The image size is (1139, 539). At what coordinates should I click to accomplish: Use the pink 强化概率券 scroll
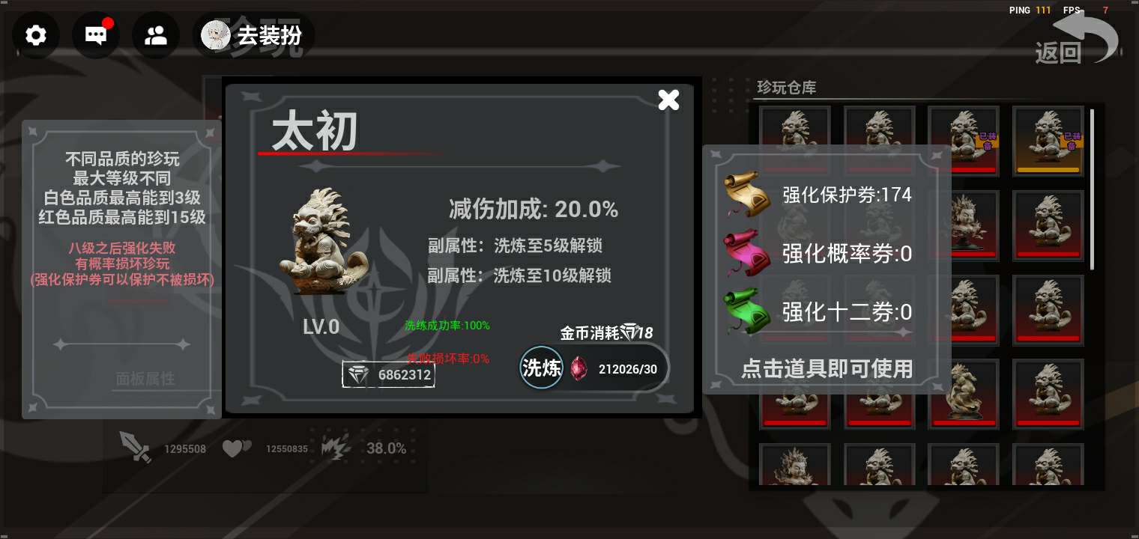click(747, 254)
